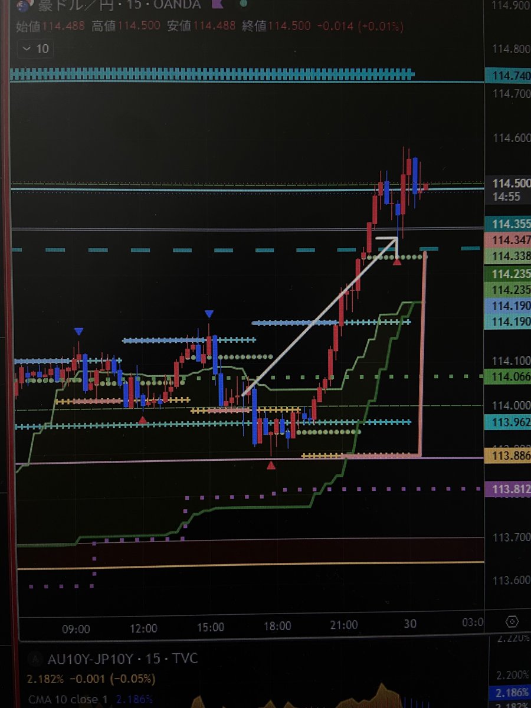Open the 豪ドル/円 · 15 · OANDA symbol title
This screenshot has height=708, width=531.
click(120, 6)
